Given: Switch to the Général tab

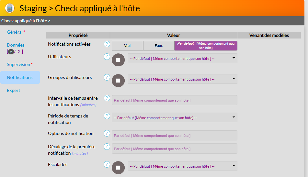Looking at the screenshot, I should 15,32.
